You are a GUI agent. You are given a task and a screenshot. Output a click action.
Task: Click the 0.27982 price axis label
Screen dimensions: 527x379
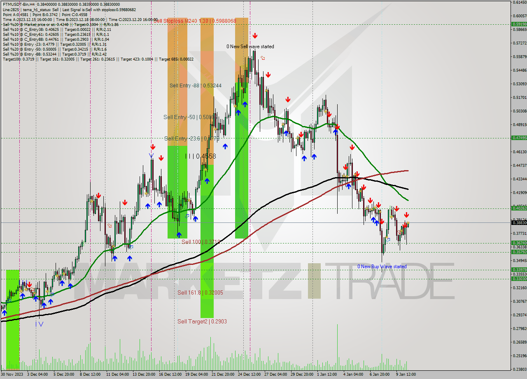pos(520,328)
